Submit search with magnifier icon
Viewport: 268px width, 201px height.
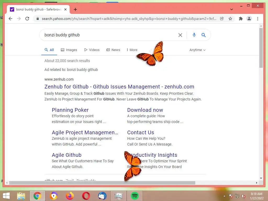[x=203, y=35]
